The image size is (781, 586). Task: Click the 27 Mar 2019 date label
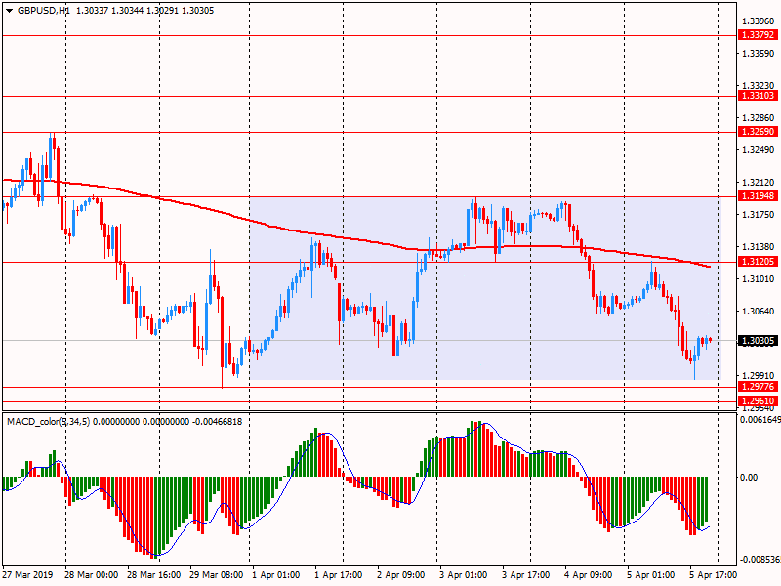pos(27,575)
